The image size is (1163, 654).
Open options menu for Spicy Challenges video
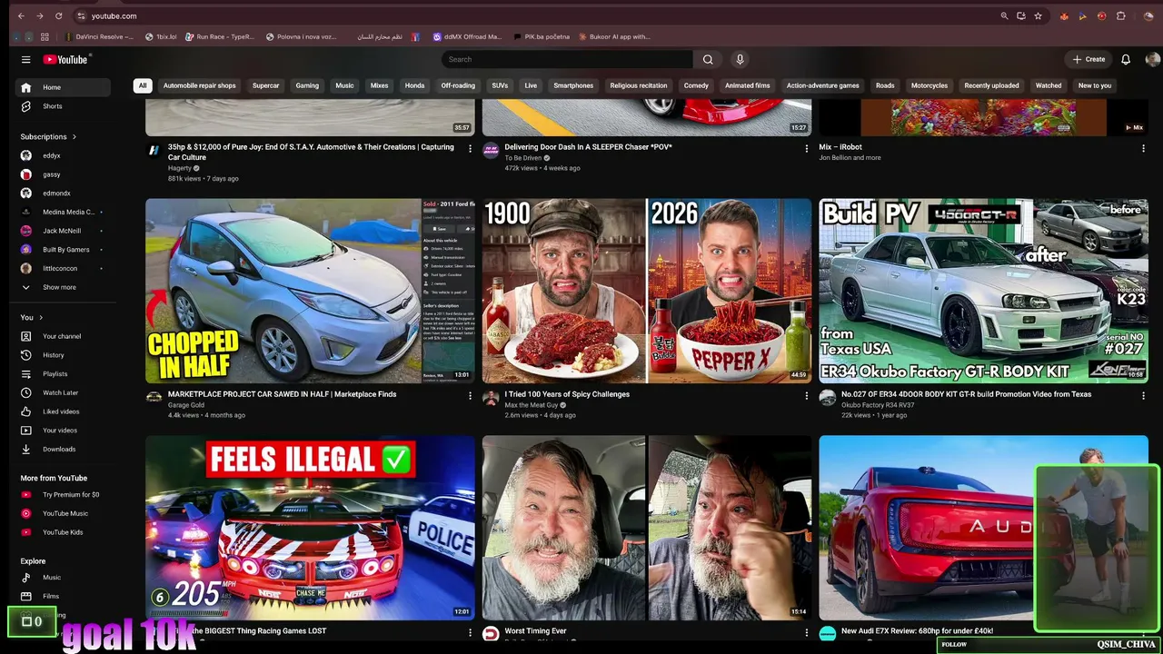806,396
